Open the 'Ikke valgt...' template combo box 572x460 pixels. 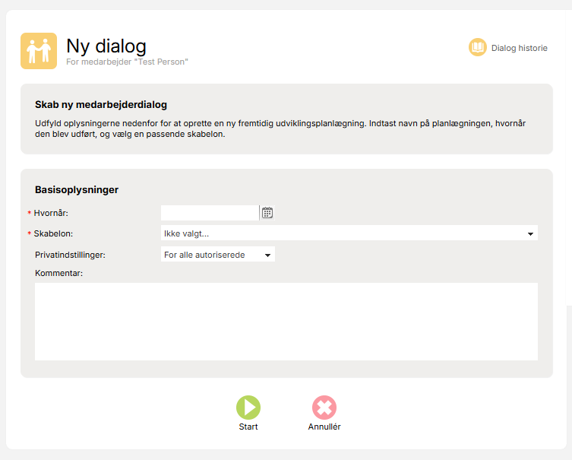[x=349, y=233]
